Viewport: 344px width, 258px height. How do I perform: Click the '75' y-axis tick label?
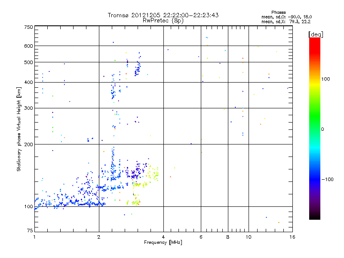[x=30, y=230]
